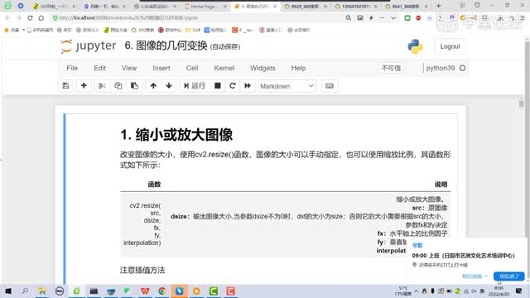
Task: Insert a new cell below with the plus icon
Action: (x=84, y=86)
